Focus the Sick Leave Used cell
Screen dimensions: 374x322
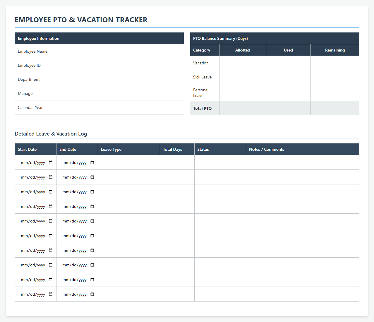pos(288,77)
